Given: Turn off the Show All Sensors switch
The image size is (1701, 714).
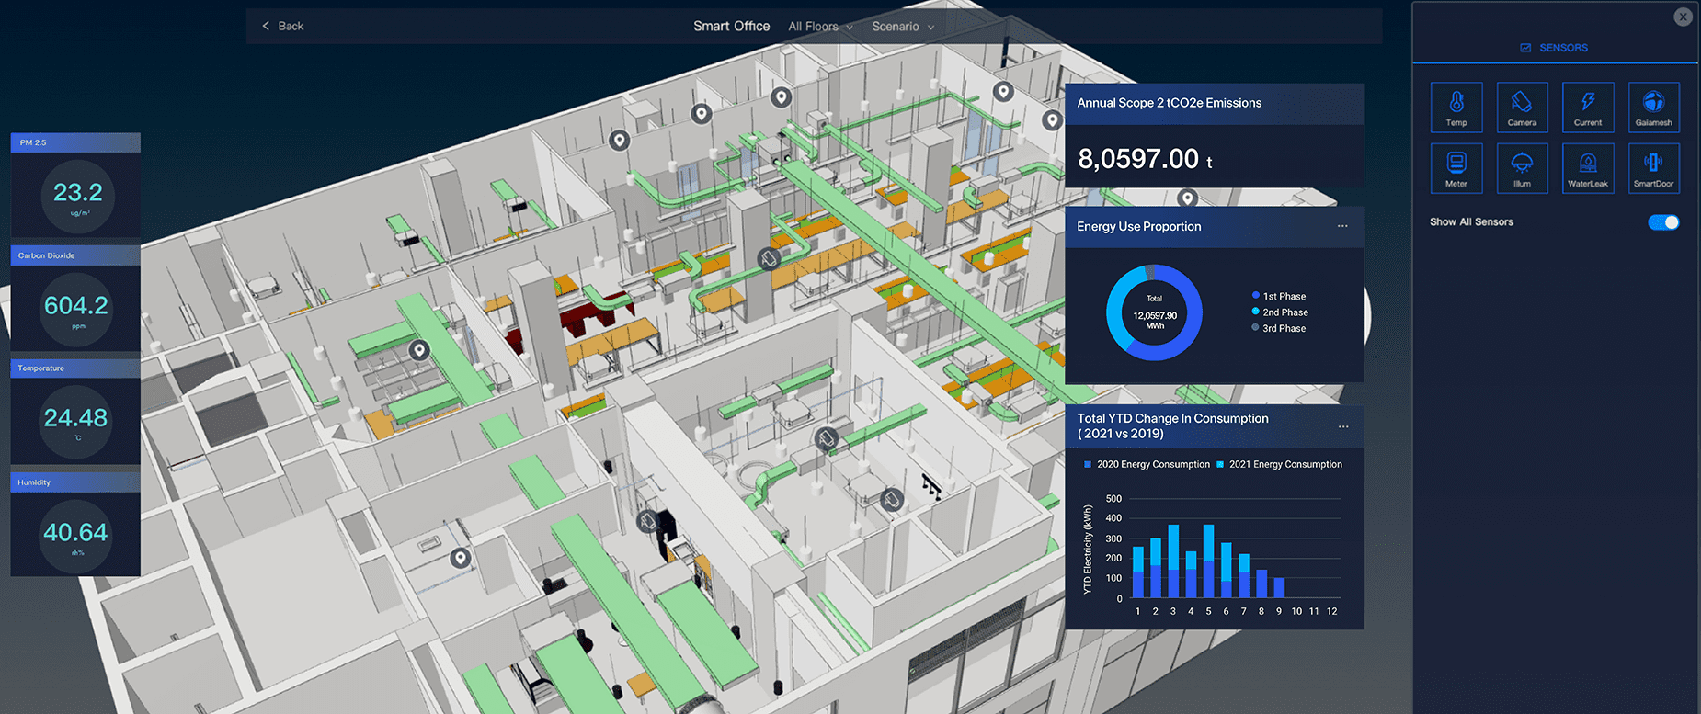Looking at the screenshot, I should pyautogui.click(x=1662, y=222).
